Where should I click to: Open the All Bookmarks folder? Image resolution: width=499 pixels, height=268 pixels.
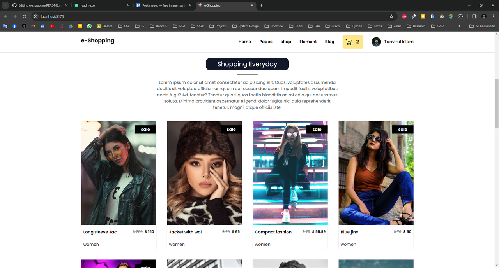(482, 26)
